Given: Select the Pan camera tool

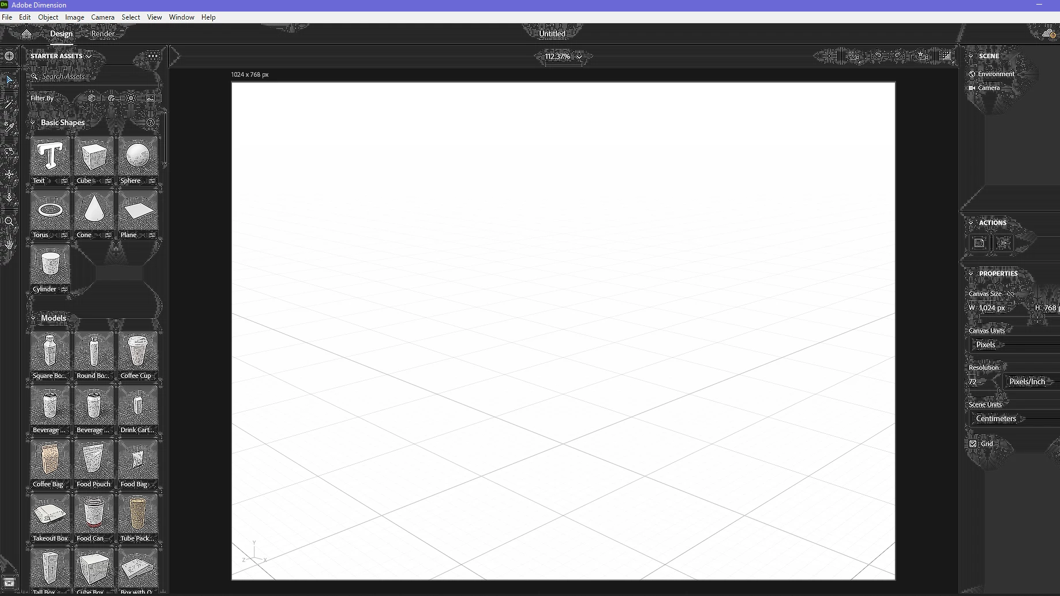Looking at the screenshot, I should (x=9, y=174).
